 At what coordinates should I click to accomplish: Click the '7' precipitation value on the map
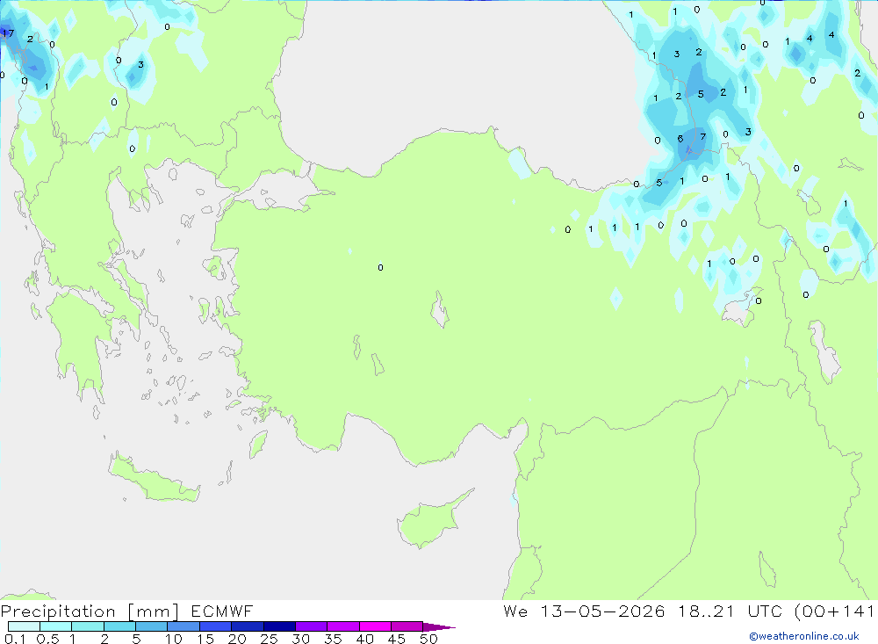point(703,137)
